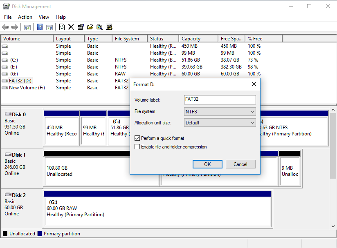
Task: Toggle the Show/Hide Console Tree toolbar icon
Action: coord(27,27)
